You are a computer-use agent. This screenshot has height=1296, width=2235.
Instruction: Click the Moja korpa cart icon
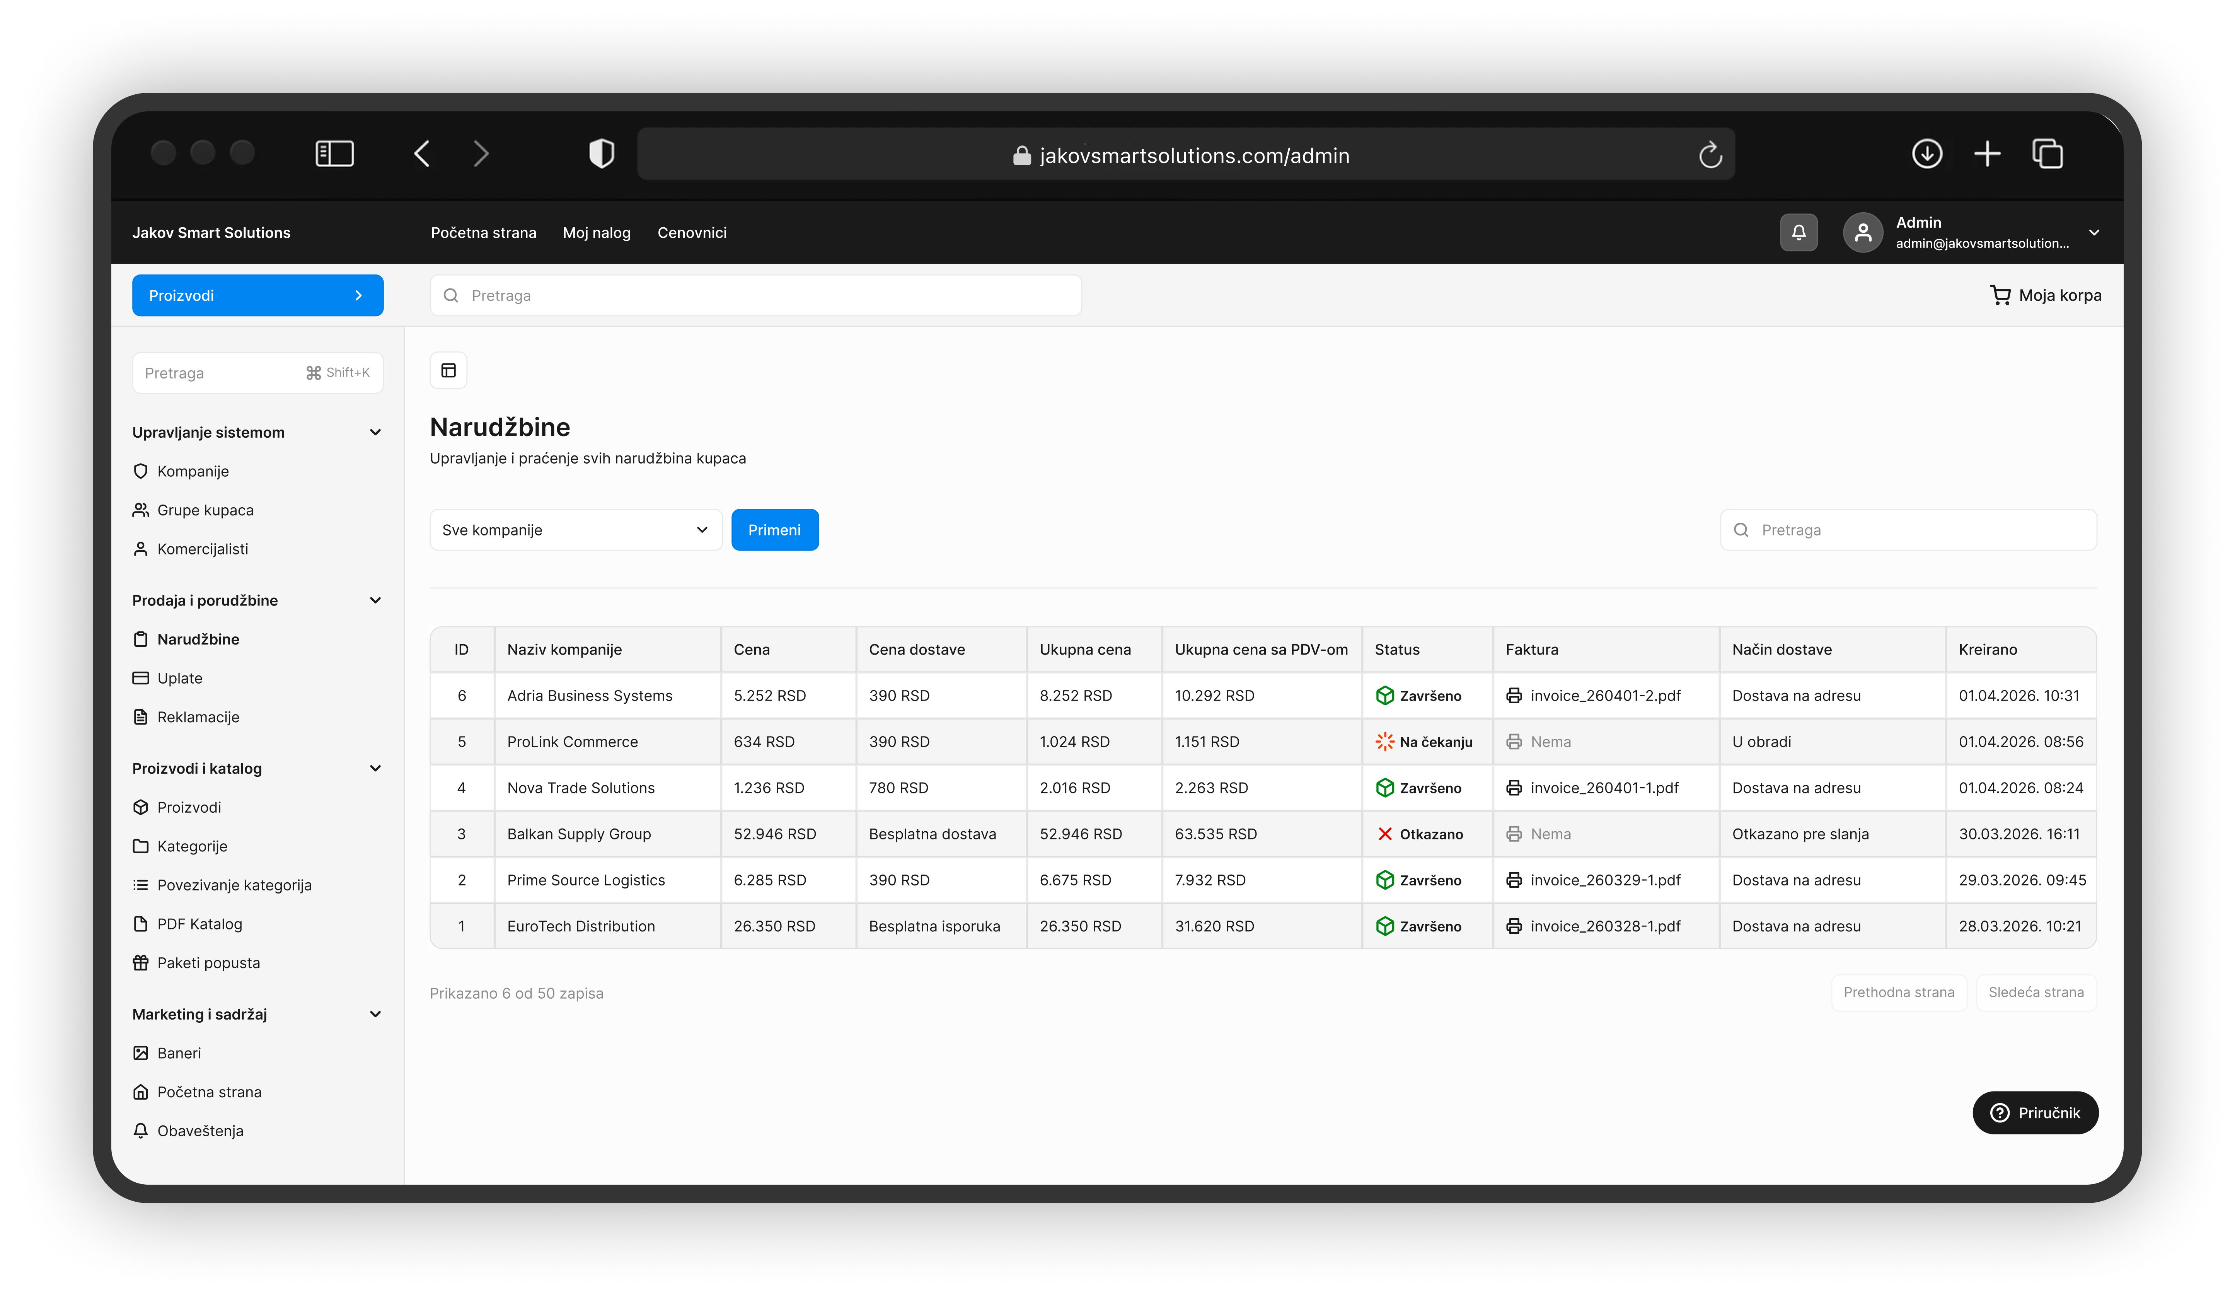tap(2000, 295)
